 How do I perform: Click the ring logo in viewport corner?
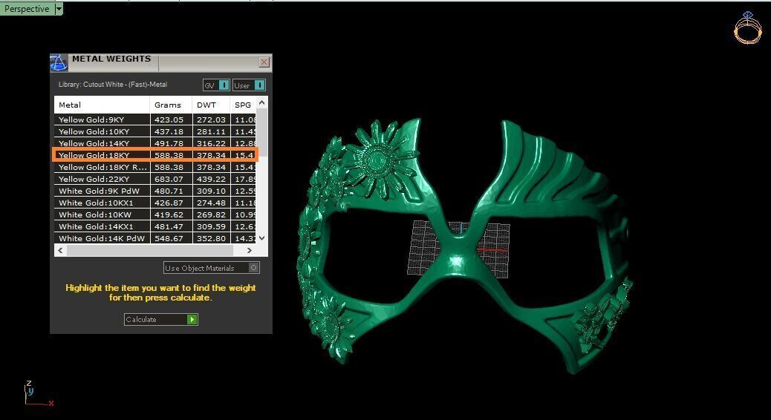747,28
